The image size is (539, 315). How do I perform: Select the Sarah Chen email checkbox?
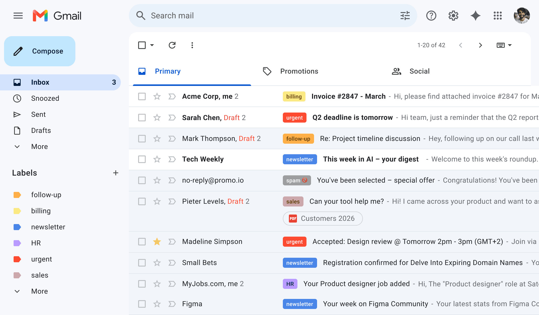142,118
